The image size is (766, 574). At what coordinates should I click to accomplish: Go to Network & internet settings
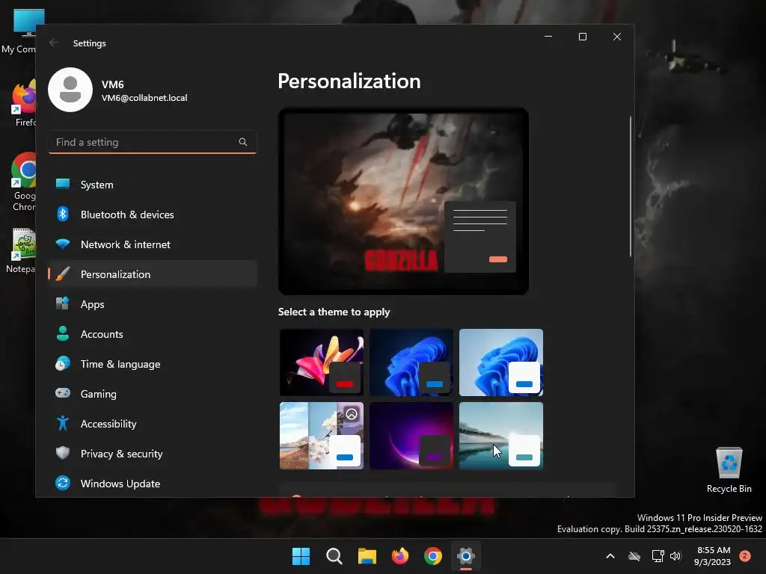153,244
